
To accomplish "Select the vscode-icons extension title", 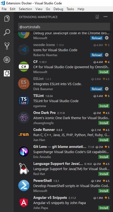I will 44,45.
